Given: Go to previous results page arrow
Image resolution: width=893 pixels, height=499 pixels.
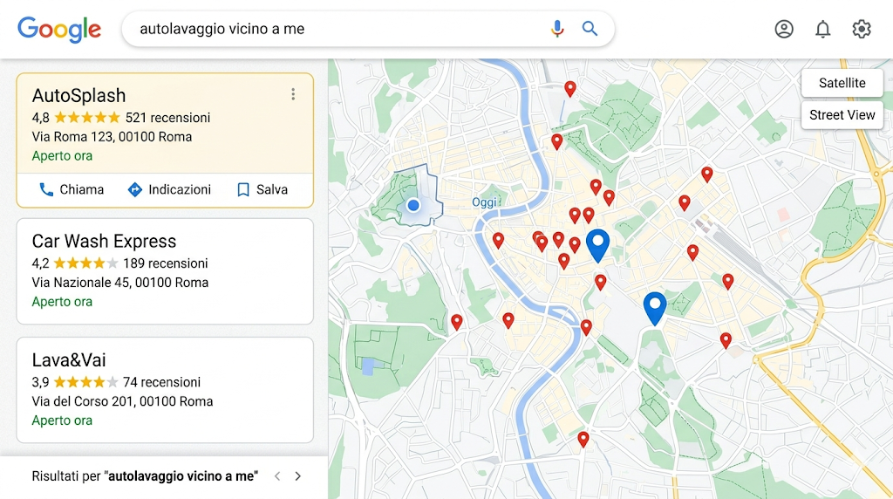Looking at the screenshot, I should coord(277,476).
